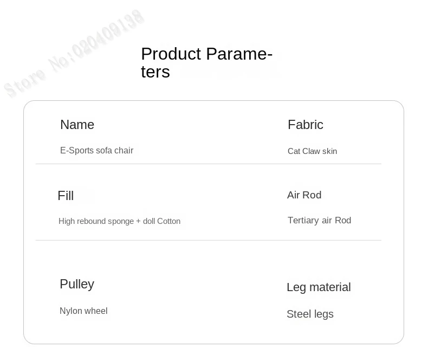
Task: Select the Air Rod label
Action: (304, 195)
